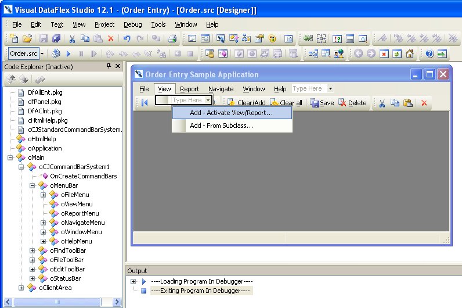Click Clear all in designer toolbar

click(x=286, y=103)
